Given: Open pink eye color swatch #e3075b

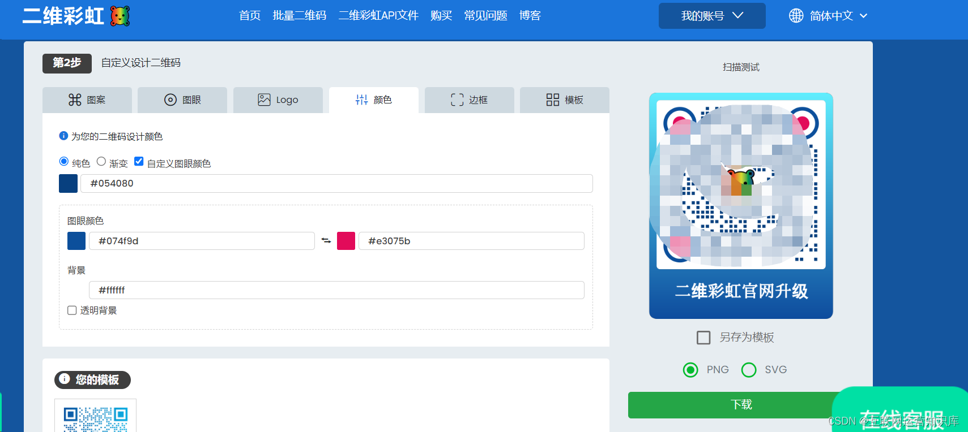Looking at the screenshot, I should click(x=346, y=241).
